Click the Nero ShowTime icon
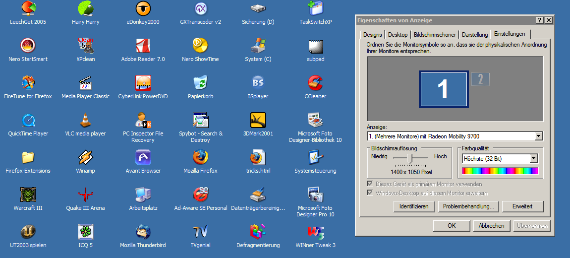The width and height of the screenshot is (570, 258). click(x=200, y=46)
